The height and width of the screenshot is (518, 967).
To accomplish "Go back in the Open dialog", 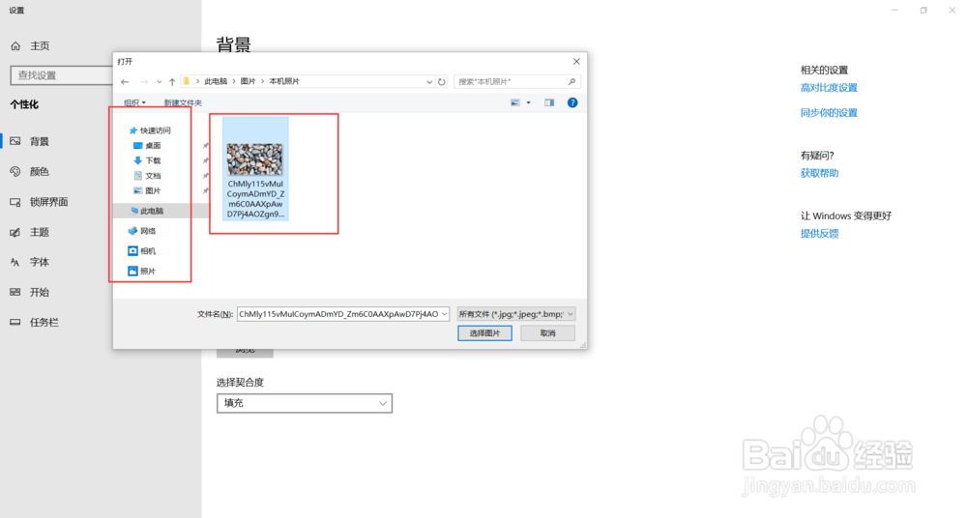I will tap(125, 81).
